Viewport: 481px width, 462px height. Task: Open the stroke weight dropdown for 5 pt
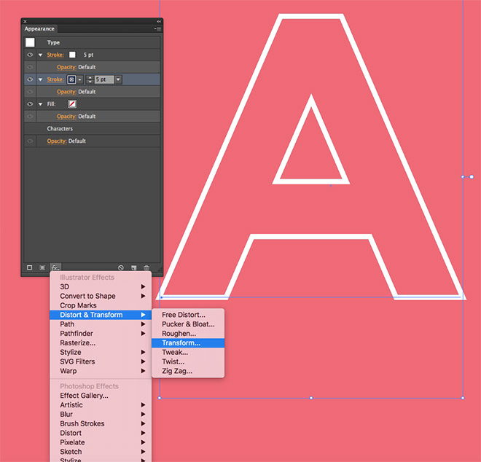pos(118,79)
